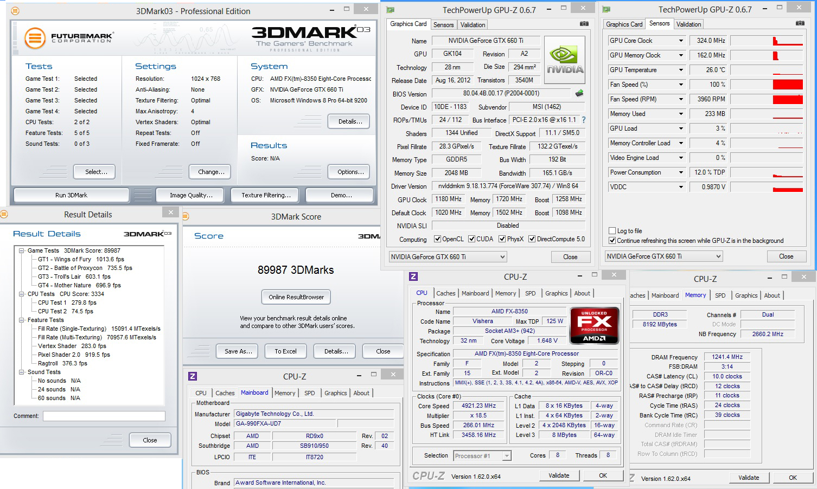
Task: Switch to Validation tab in GPU-Z Sensors window
Action: point(688,24)
